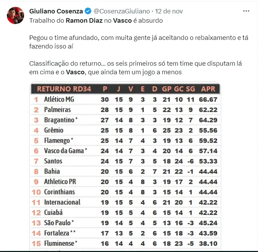
Task: Click bold 'Vasco' in the last paragraph
Action: pos(75,72)
